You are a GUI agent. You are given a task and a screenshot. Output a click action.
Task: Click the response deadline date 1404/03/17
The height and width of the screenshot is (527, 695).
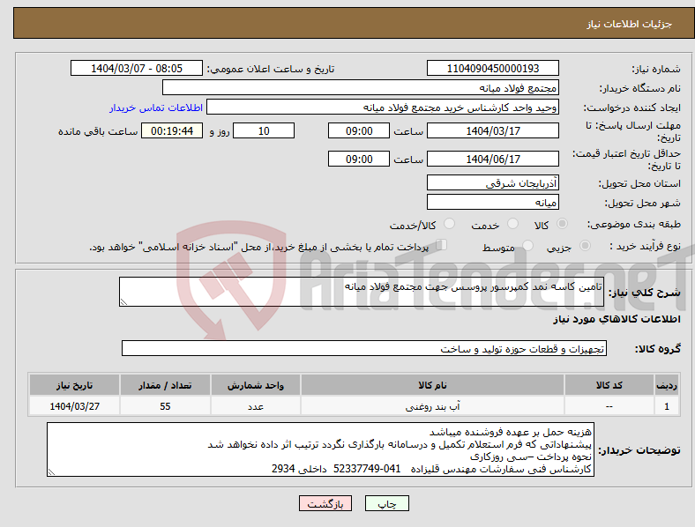(492, 130)
